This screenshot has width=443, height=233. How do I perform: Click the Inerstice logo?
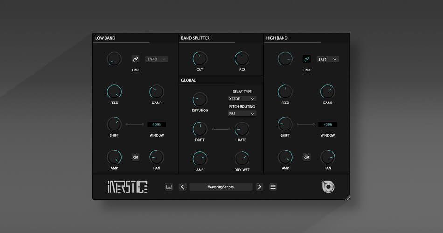127,187
